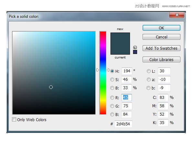Select the G green radio button
The image size is (194, 147).
[x=112, y=106]
